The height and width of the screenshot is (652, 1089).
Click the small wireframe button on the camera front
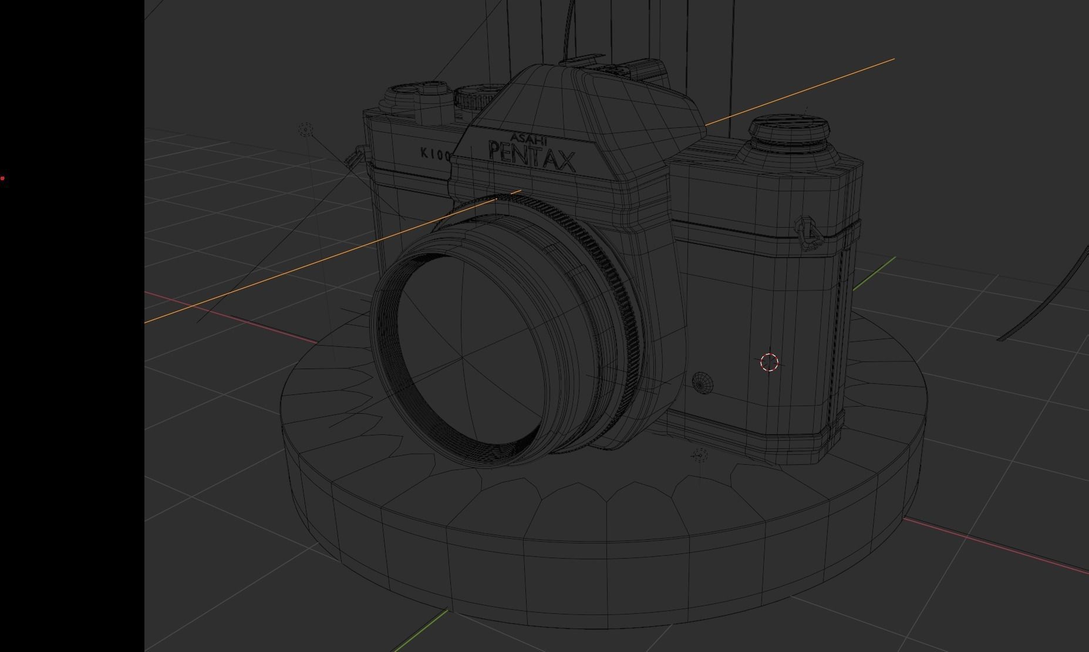(703, 383)
